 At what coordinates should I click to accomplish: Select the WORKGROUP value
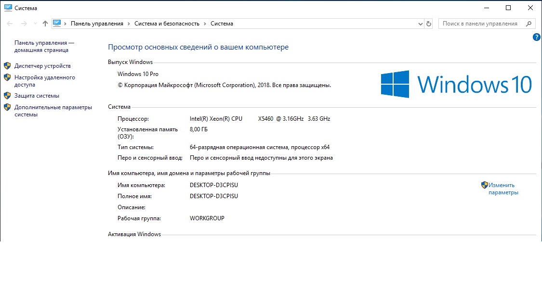point(207,218)
